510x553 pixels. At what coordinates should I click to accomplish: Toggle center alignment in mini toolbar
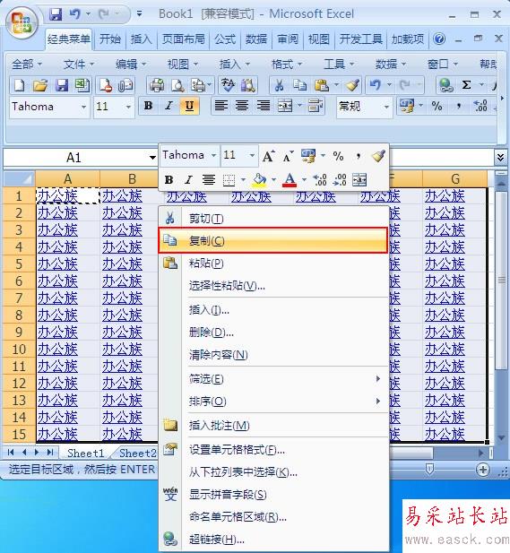click(x=209, y=180)
